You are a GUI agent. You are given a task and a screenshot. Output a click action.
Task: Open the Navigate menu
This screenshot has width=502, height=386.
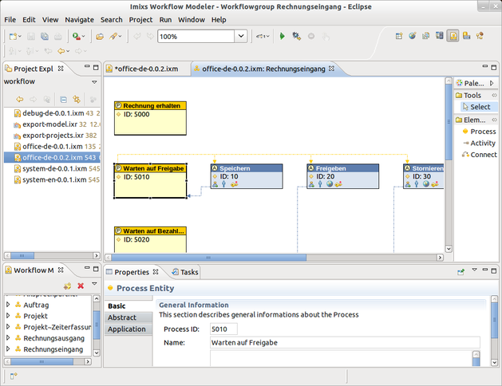(79, 19)
